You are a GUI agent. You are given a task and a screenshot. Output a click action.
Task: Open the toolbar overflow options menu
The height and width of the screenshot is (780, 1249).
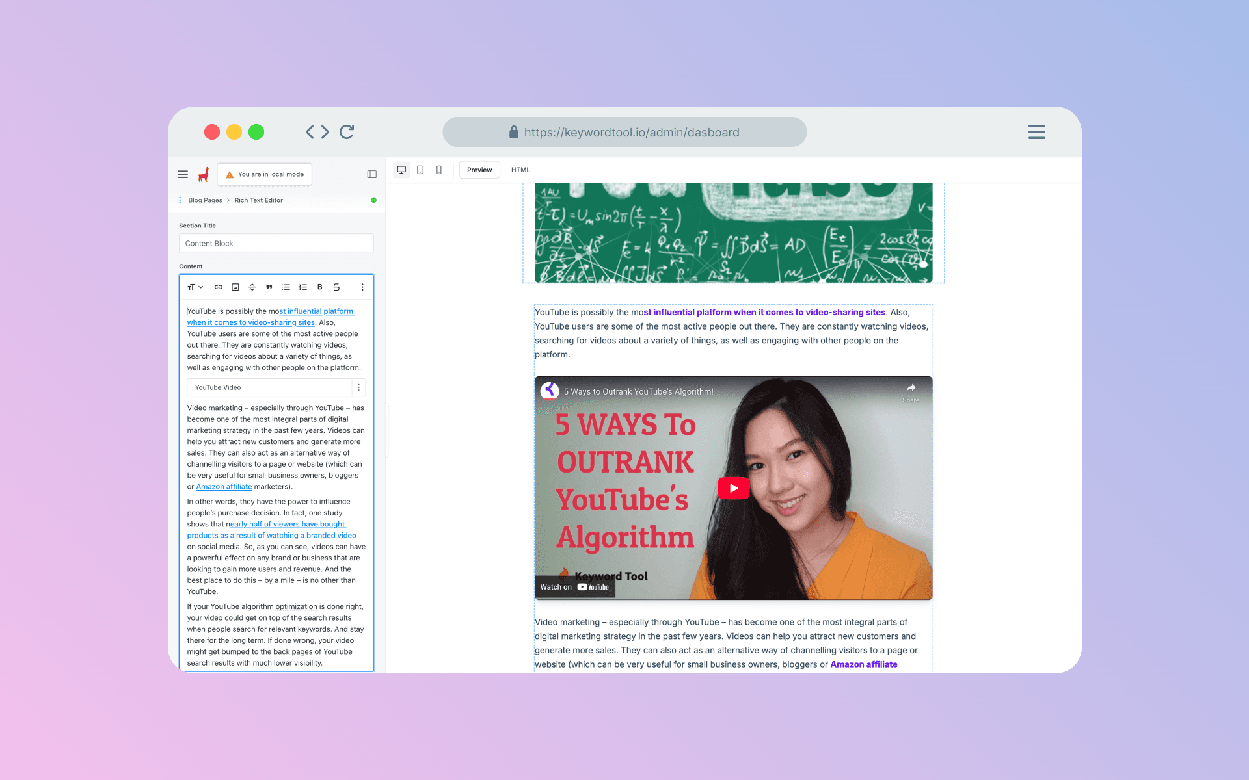coord(362,287)
